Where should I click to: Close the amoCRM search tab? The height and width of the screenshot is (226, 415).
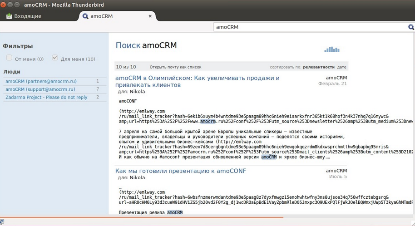(x=150, y=16)
